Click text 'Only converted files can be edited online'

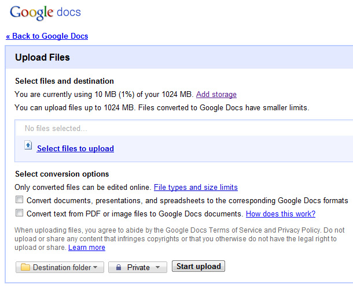[83, 187]
